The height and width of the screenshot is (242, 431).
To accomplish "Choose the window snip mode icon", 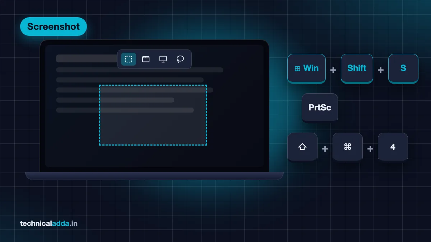I will tap(146, 59).
